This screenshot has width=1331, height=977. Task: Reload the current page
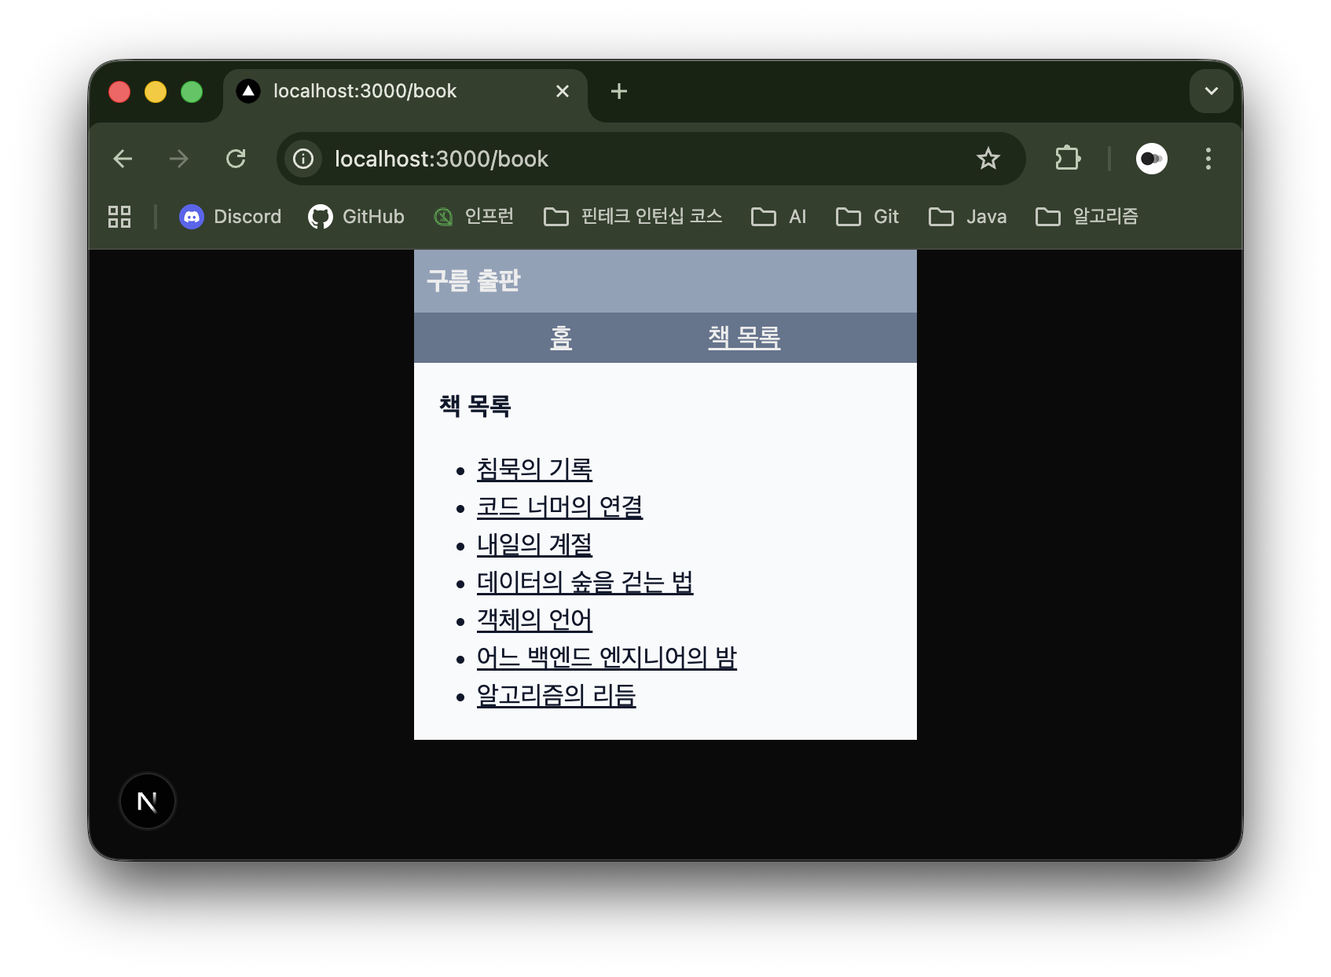pos(236,159)
